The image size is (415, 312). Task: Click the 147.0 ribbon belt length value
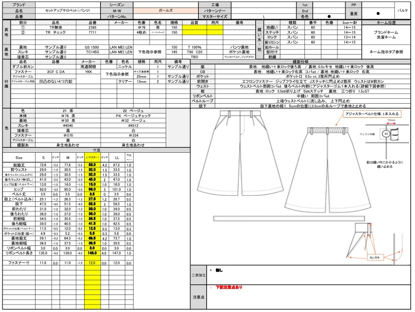[x=117, y=253]
